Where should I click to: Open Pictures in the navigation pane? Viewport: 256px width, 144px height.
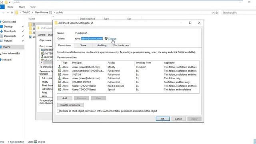tap(8, 41)
